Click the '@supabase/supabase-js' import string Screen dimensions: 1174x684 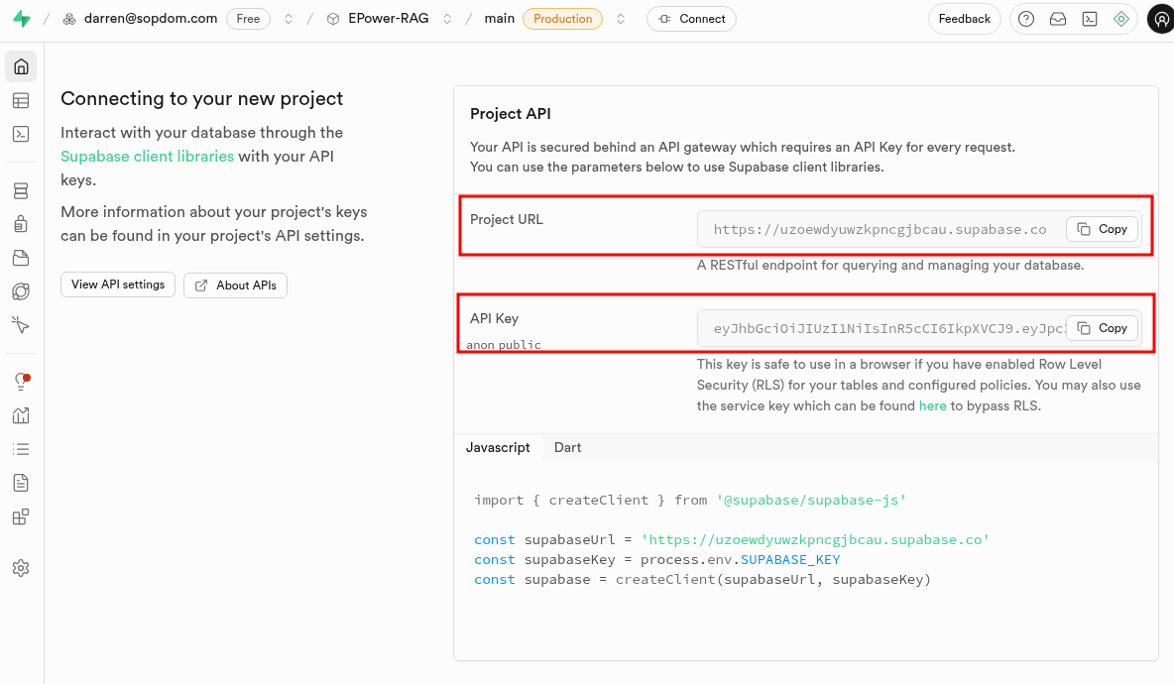(812, 500)
